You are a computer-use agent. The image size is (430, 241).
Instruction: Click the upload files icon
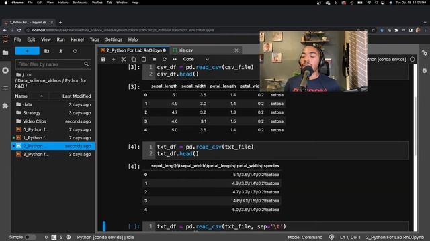coord(61,51)
